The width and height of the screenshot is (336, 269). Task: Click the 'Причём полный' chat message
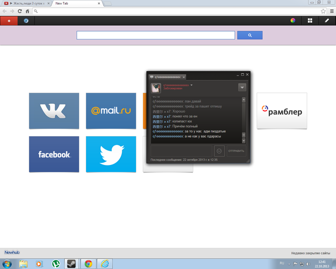point(175,126)
